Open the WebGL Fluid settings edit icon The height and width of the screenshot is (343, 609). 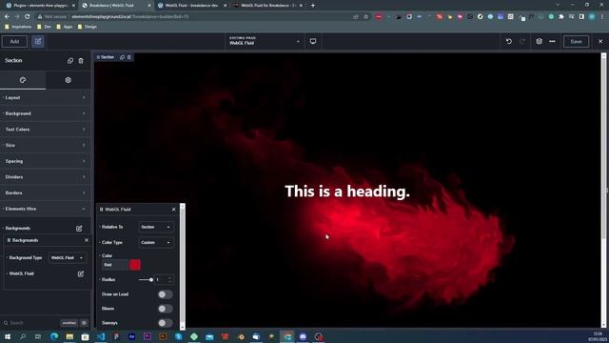point(81,273)
